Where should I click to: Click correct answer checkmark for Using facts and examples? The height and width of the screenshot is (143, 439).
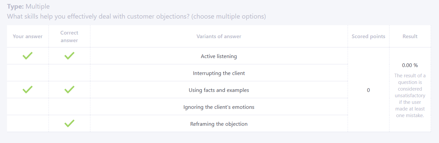point(69,90)
